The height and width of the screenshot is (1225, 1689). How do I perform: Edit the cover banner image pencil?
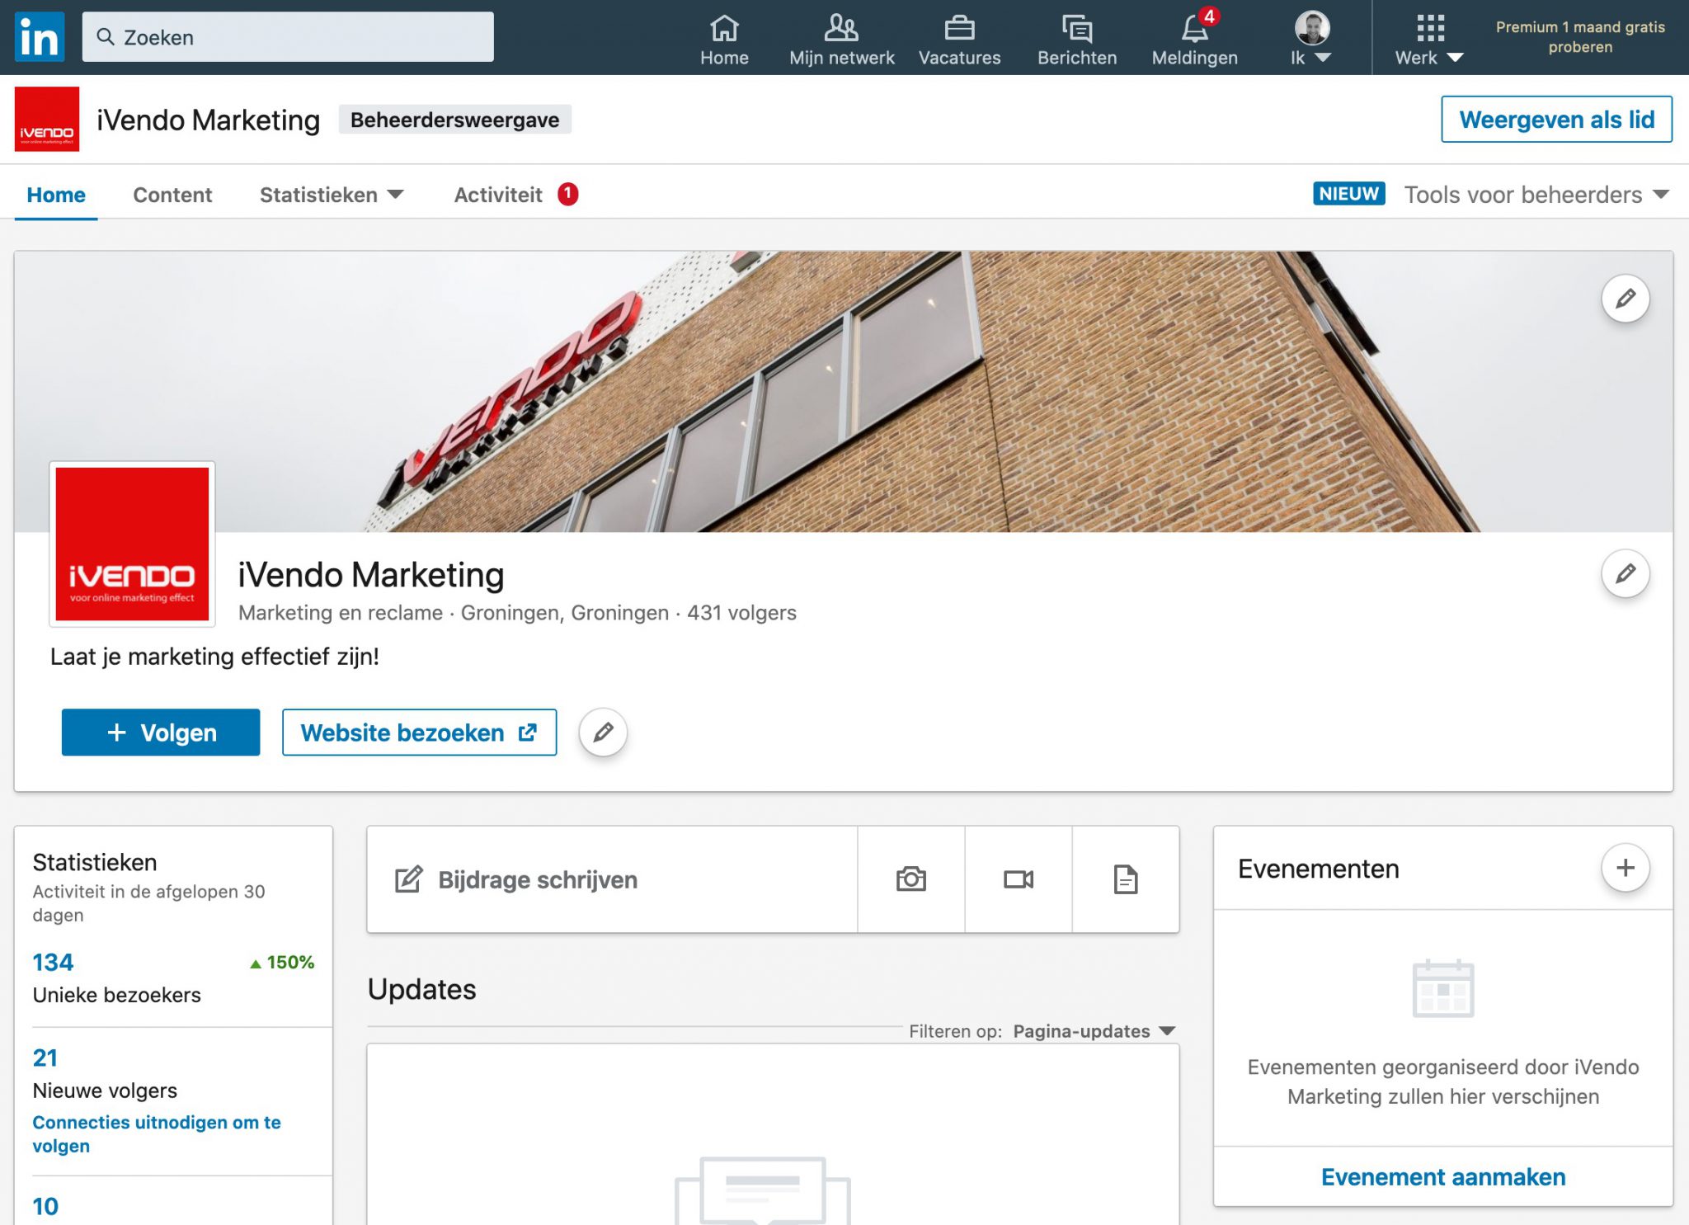(1625, 299)
